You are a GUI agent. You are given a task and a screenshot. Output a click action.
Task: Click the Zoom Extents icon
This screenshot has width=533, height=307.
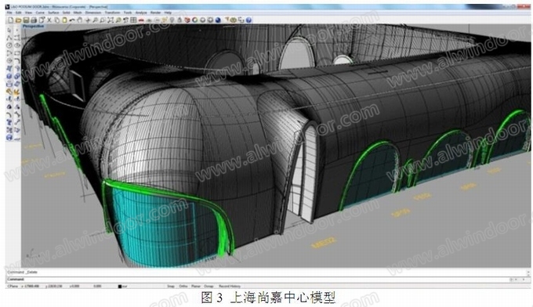point(111,20)
